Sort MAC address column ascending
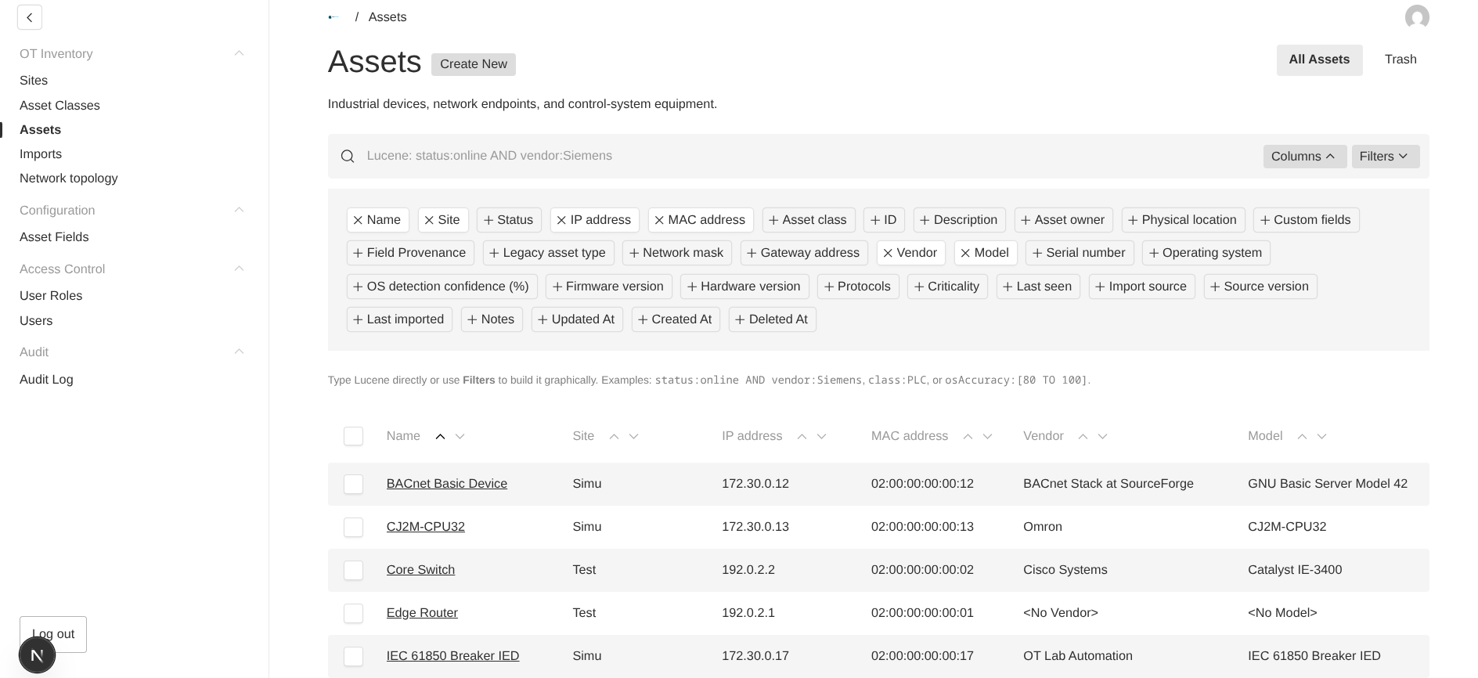1478x678 pixels. 968,437
